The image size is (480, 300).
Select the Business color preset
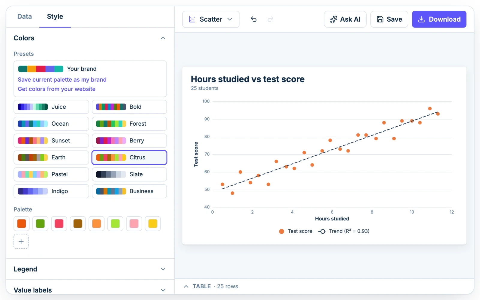(129, 191)
